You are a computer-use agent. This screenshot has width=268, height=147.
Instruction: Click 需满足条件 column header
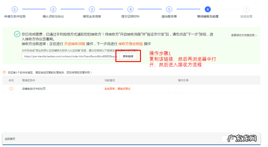28,81
